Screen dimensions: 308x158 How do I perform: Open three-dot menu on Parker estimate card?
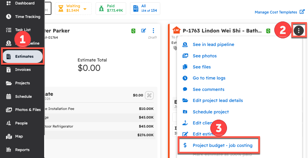tap(154, 31)
